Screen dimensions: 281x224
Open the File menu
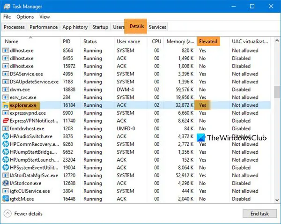[7, 17]
